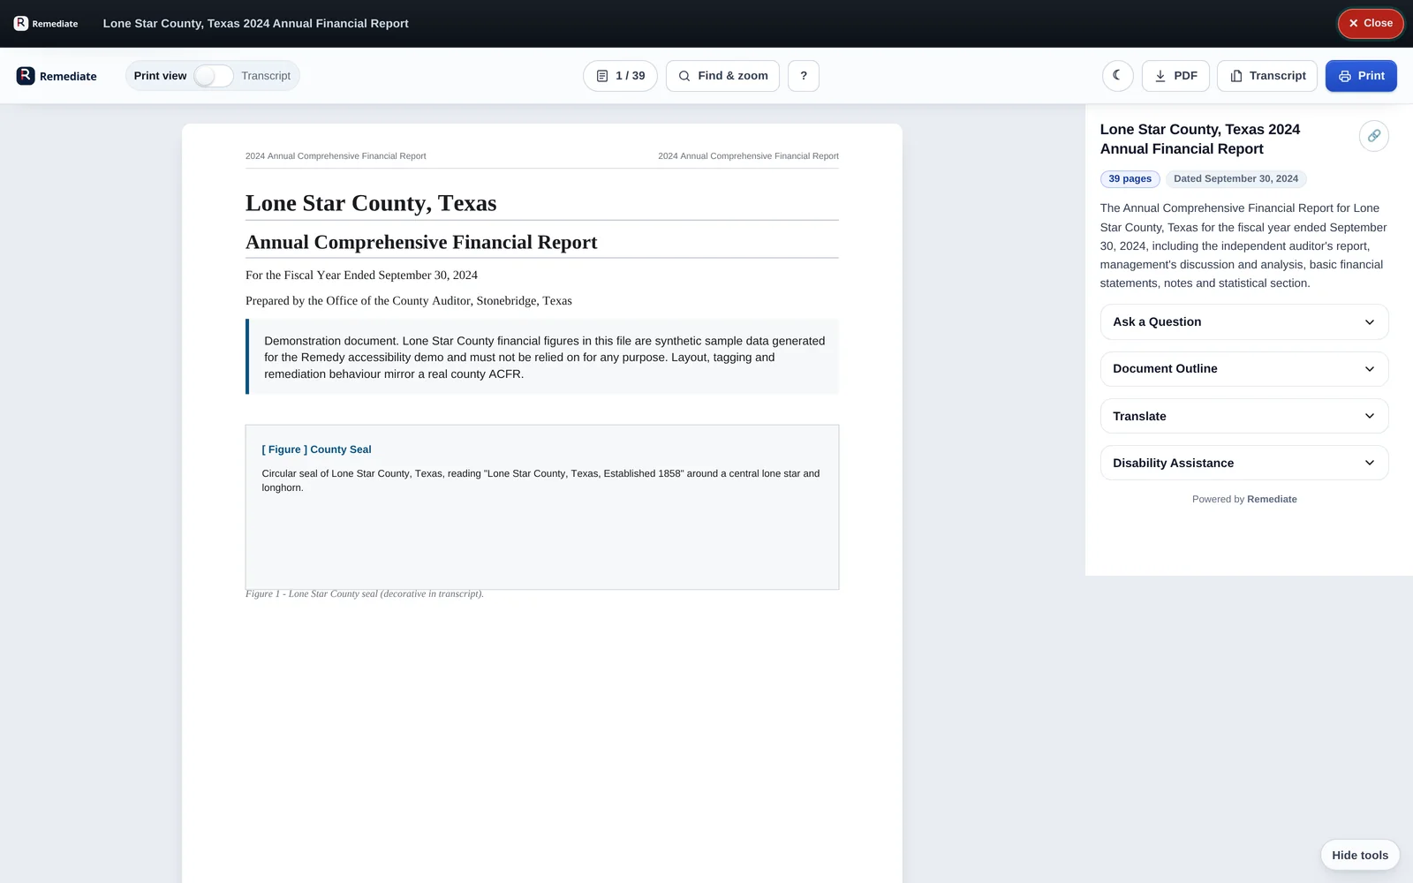Click the Lone Star County, Texas heading
Screen dimensions: 1413x883
click(x=371, y=203)
